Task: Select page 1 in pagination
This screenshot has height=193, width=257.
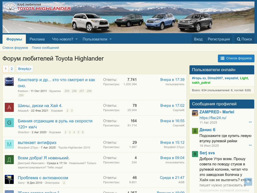Action: pos(6,69)
